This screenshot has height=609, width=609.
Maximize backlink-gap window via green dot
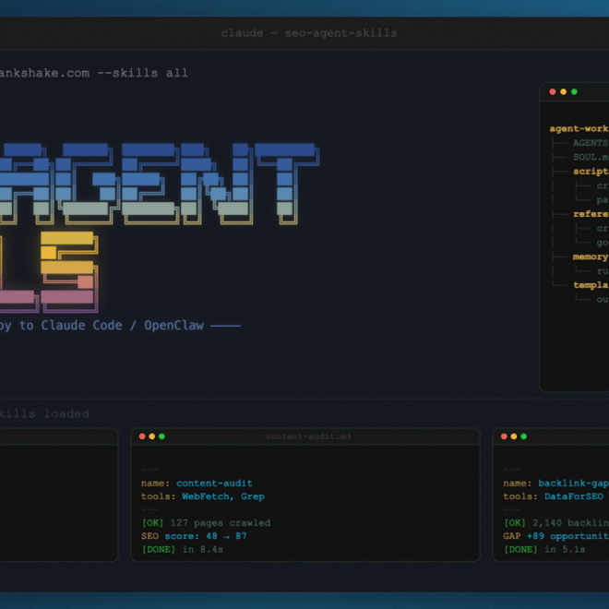coord(523,436)
